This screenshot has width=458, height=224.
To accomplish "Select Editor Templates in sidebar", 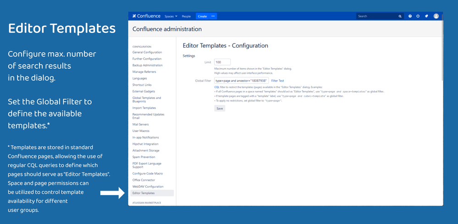I will coord(152,193).
